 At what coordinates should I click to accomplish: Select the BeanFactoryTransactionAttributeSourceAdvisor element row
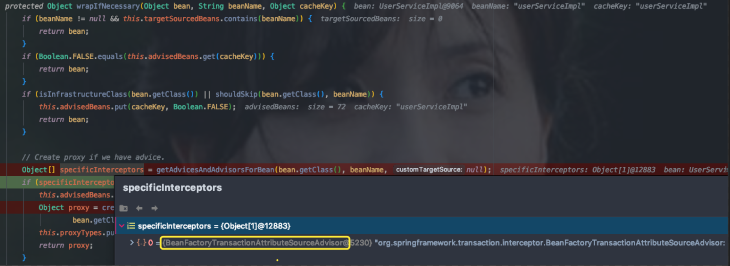pos(422,243)
